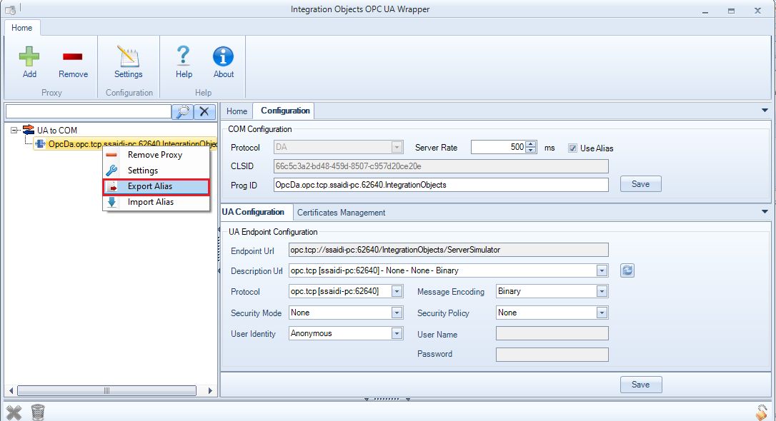Click the Remove Proxy menu icon
This screenshot has height=421, width=776.
pyautogui.click(x=112, y=155)
